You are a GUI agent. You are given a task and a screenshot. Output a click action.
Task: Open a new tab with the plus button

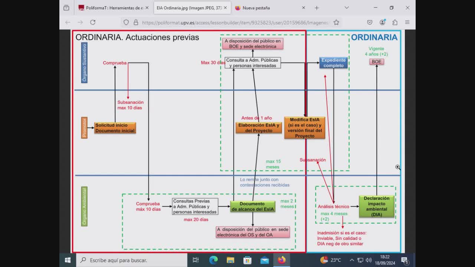317,8
